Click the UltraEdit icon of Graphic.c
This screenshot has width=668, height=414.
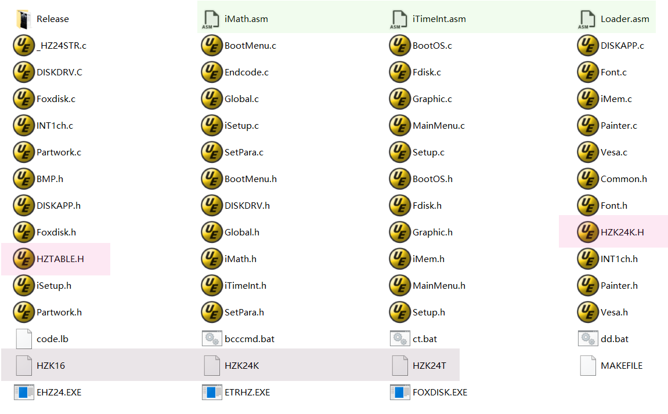[x=400, y=99]
